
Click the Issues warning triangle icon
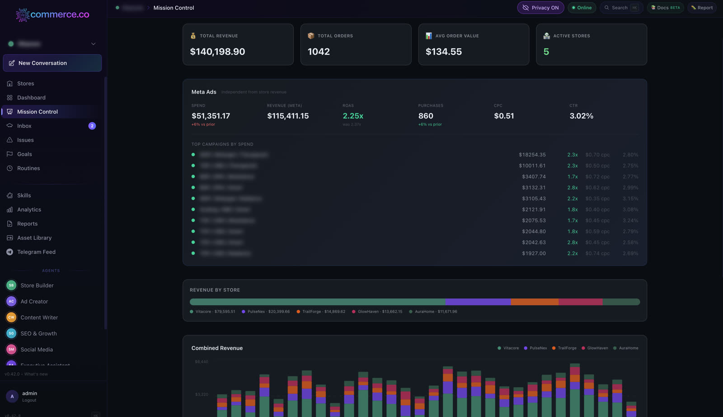point(9,140)
